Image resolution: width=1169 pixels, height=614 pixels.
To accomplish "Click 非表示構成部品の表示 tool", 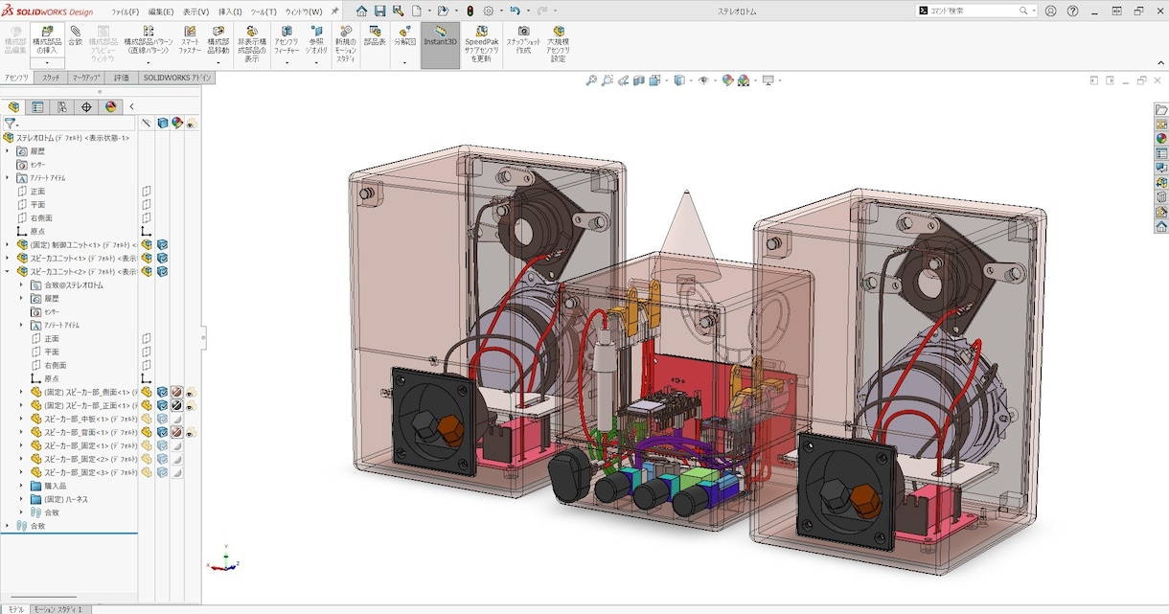I will (x=252, y=44).
